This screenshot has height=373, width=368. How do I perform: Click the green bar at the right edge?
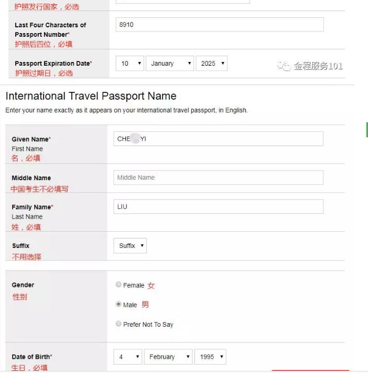[366, 129]
